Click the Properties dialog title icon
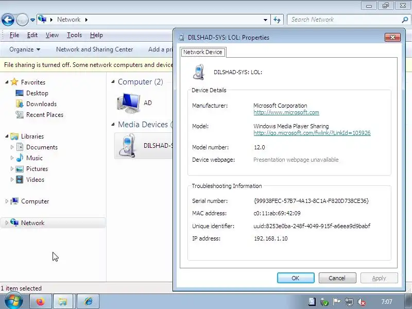Image resolution: width=412 pixels, height=309 pixels. pyautogui.click(x=181, y=37)
